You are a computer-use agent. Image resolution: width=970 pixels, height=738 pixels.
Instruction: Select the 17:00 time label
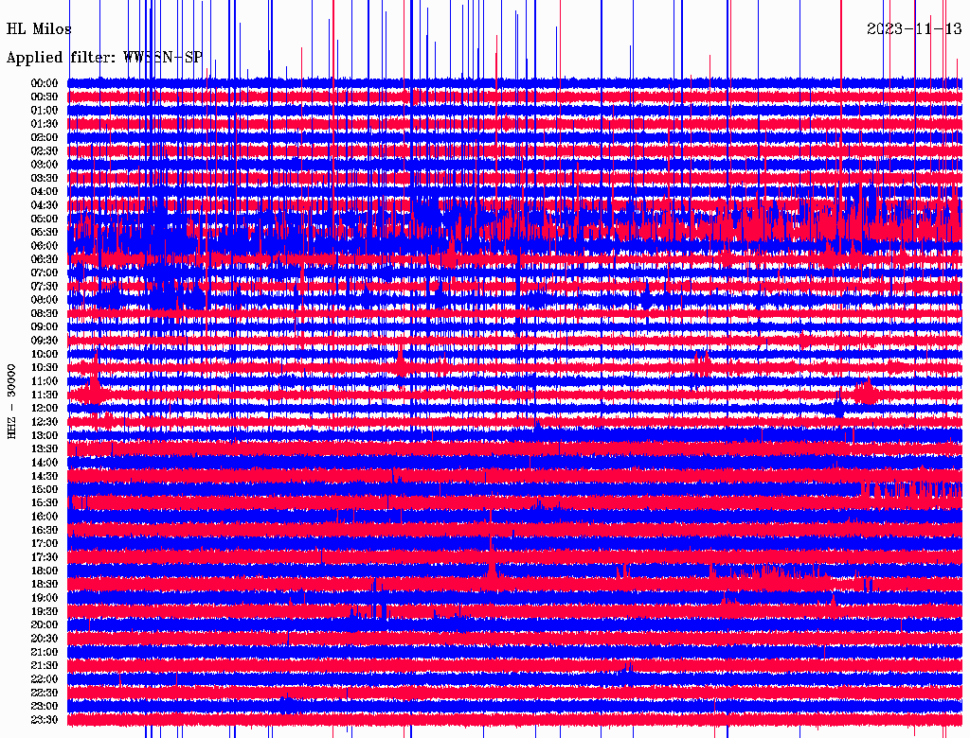tap(45, 543)
